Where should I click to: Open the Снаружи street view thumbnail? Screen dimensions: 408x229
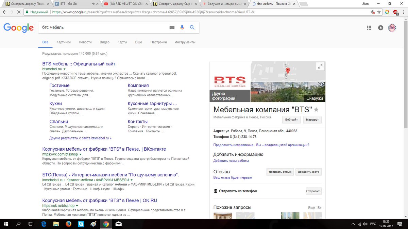[288, 92]
